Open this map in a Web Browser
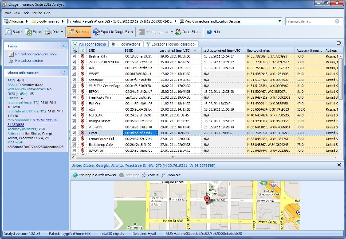Screen dimensions: 346x239 (x=94, y=175)
